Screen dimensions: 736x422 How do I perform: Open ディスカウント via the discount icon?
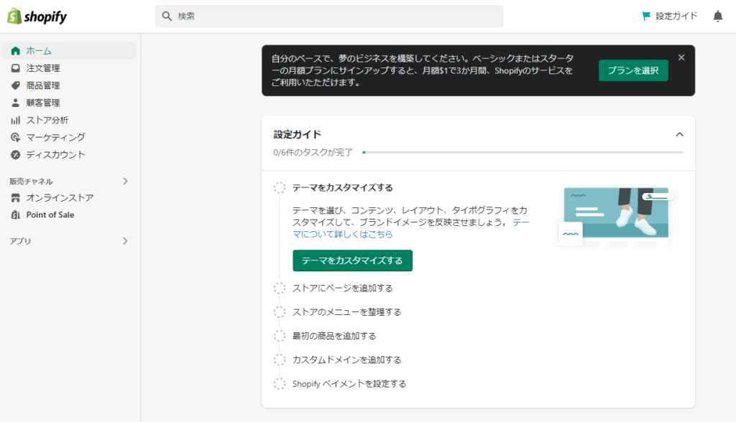point(16,154)
